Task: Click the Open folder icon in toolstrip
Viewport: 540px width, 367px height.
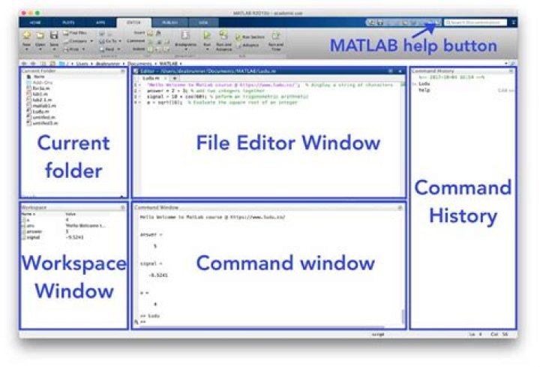Action: coord(40,35)
